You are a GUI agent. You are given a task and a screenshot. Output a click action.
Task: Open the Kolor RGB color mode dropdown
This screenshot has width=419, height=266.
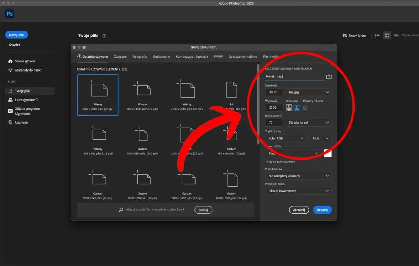pyautogui.click(x=286, y=138)
